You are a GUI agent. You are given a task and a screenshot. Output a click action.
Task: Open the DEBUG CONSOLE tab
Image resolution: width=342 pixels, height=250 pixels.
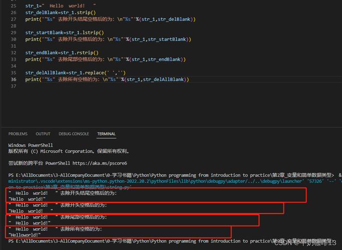pyautogui.click(x=73, y=133)
